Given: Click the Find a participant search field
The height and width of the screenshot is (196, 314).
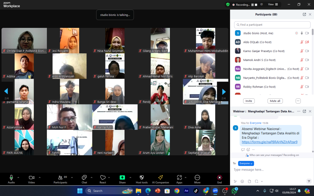Looking at the screenshot, I should coord(272,25).
